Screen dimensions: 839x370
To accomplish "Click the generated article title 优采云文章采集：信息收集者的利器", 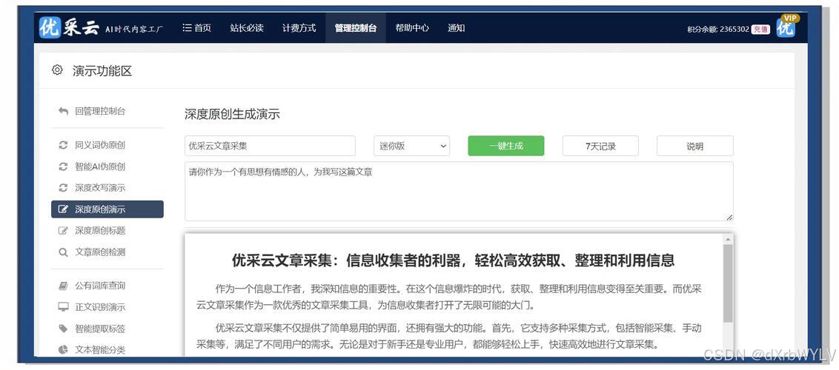I will tap(453, 260).
